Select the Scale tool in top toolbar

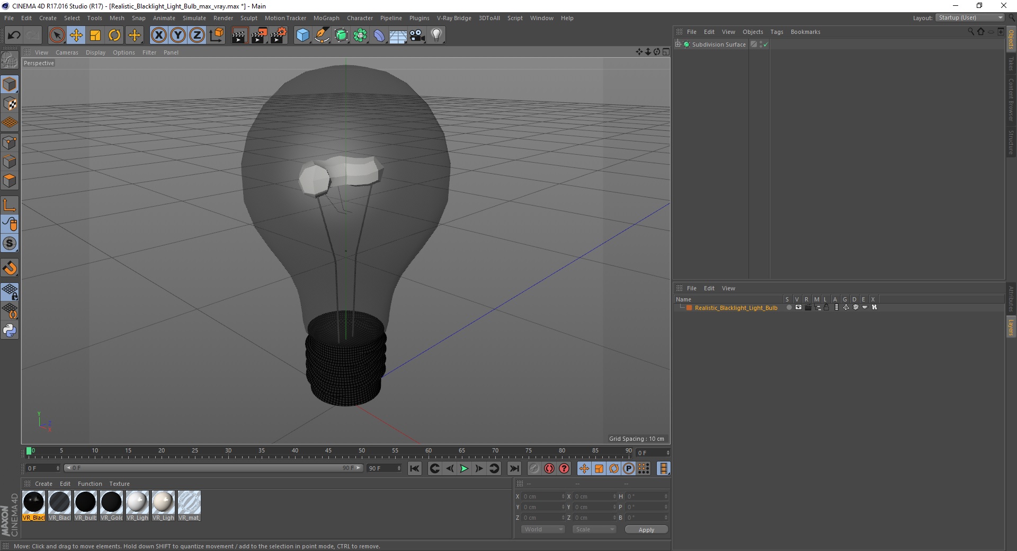[x=95, y=35]
